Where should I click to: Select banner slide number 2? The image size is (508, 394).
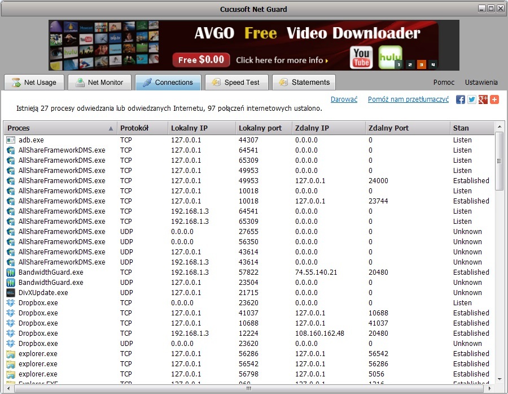410,64
